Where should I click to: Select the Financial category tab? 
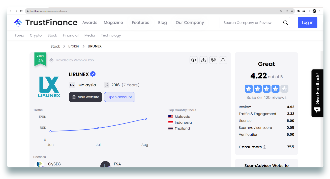(x=71, y=35)
